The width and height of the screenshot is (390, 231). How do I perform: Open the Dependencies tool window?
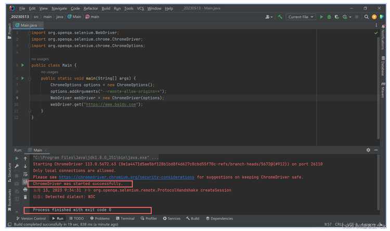tap(219, 219)
